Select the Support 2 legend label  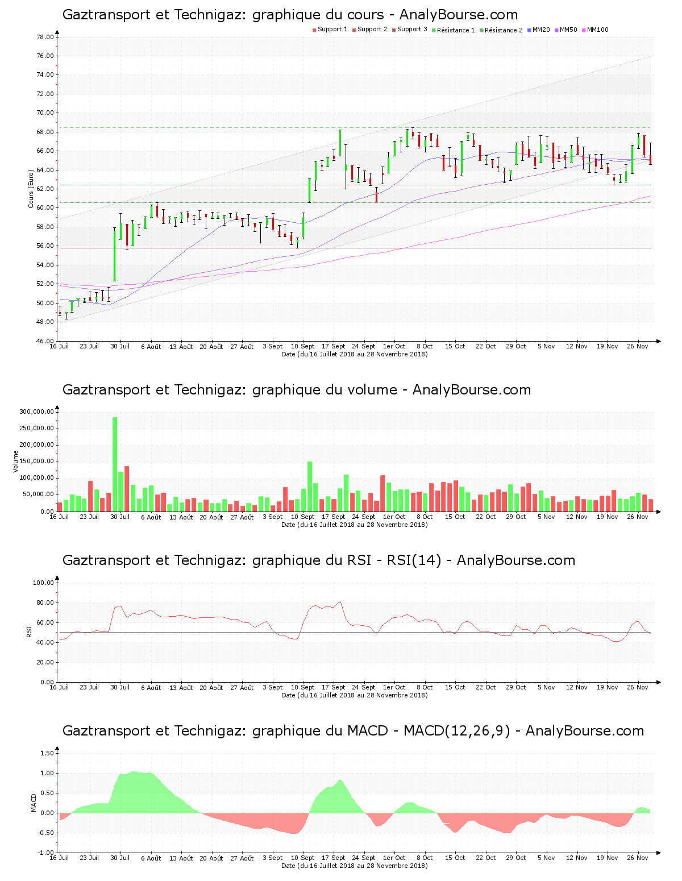point(372,30)
